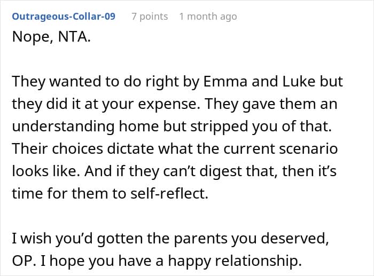The width and height of the screenshot is (374, 276).
Task: Click the word 'Emma' in the comment
Action: [x=225, y=81]
